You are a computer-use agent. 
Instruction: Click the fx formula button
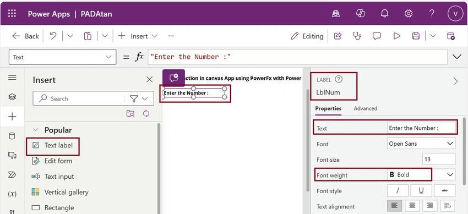pyautogui.click(x=139, y=57)
